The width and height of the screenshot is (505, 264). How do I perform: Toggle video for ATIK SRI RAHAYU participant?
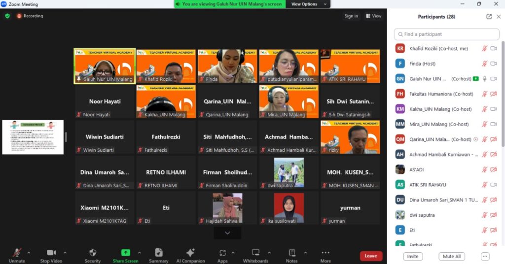coord(494,185)
